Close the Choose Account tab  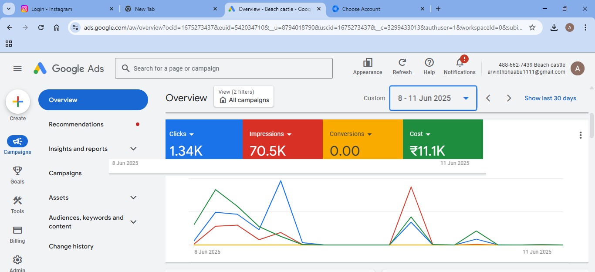click(423, 9)
